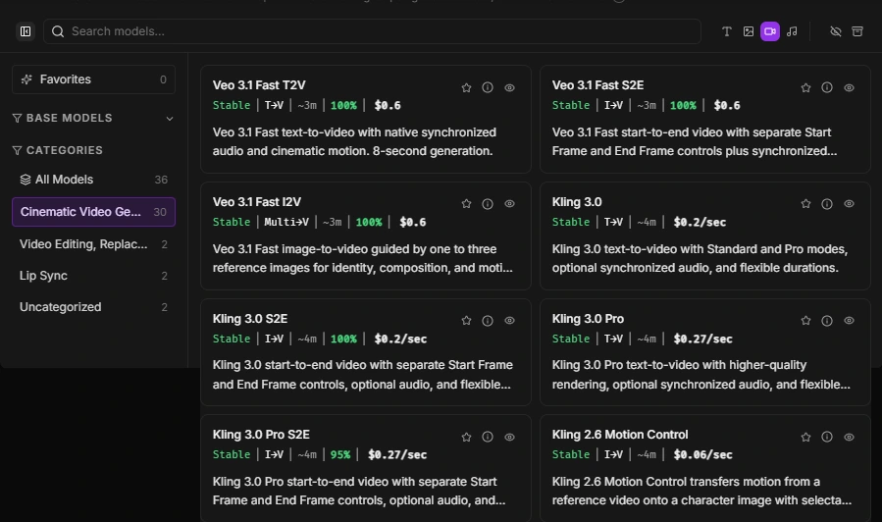Viewport: 882px width, 522px height.
Task: Expand the Base Models section chevron
Action: coord(169,119)
